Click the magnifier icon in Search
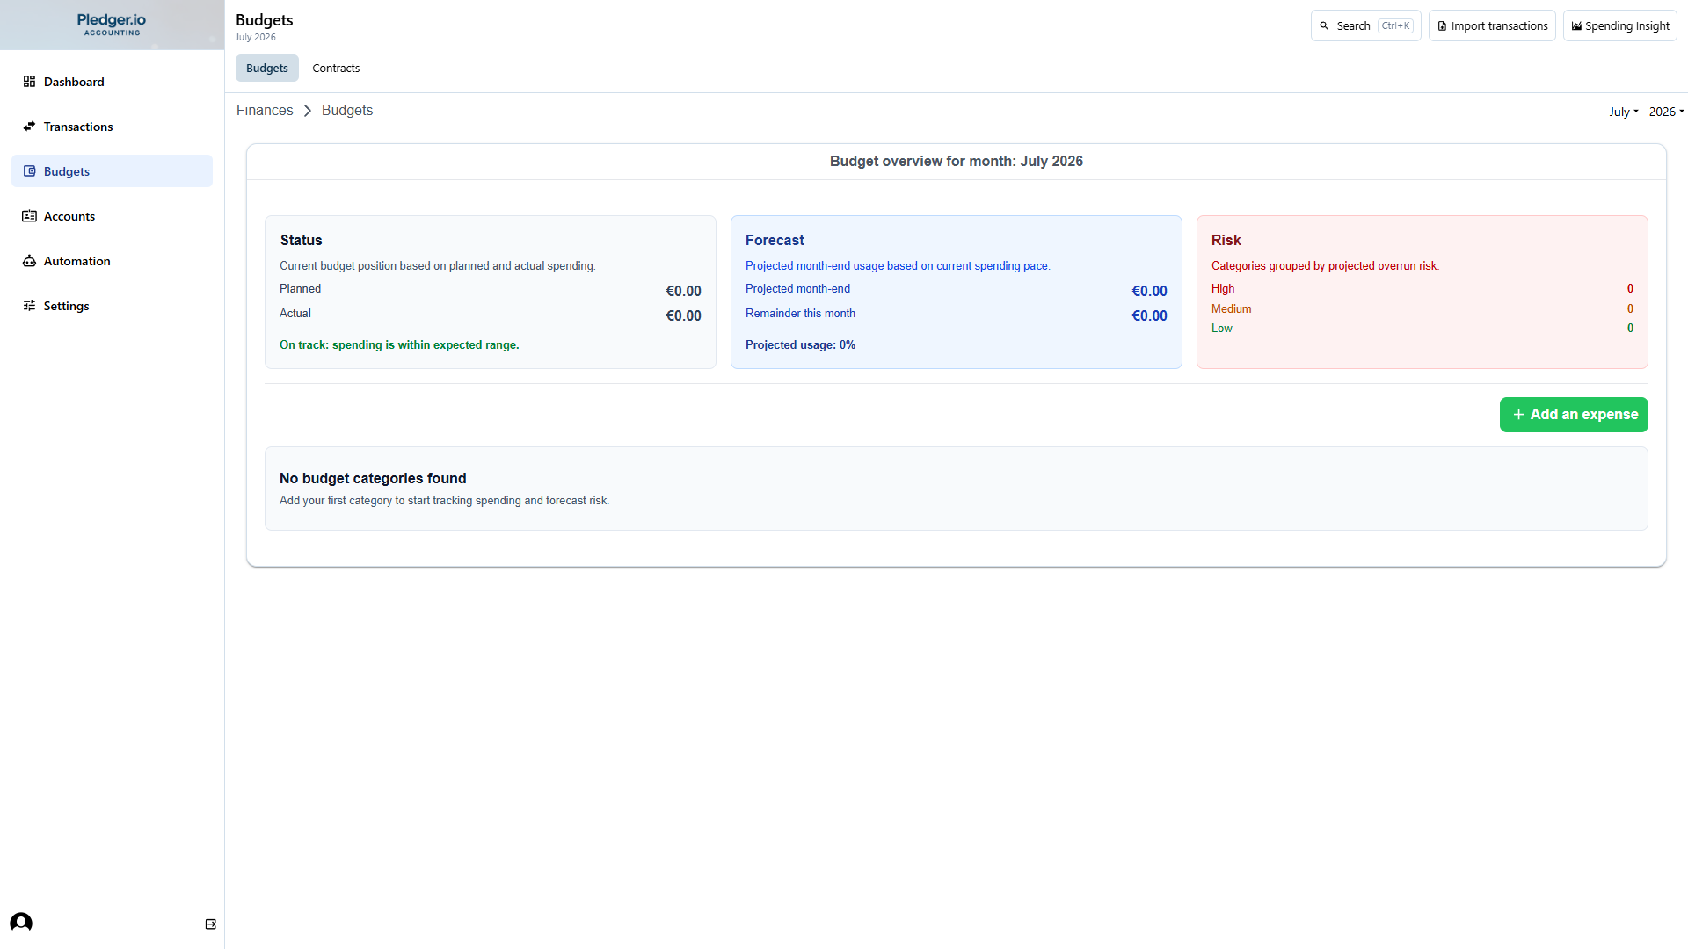This screenshot has width=1688, height=949. click(x=1324, y=26)
